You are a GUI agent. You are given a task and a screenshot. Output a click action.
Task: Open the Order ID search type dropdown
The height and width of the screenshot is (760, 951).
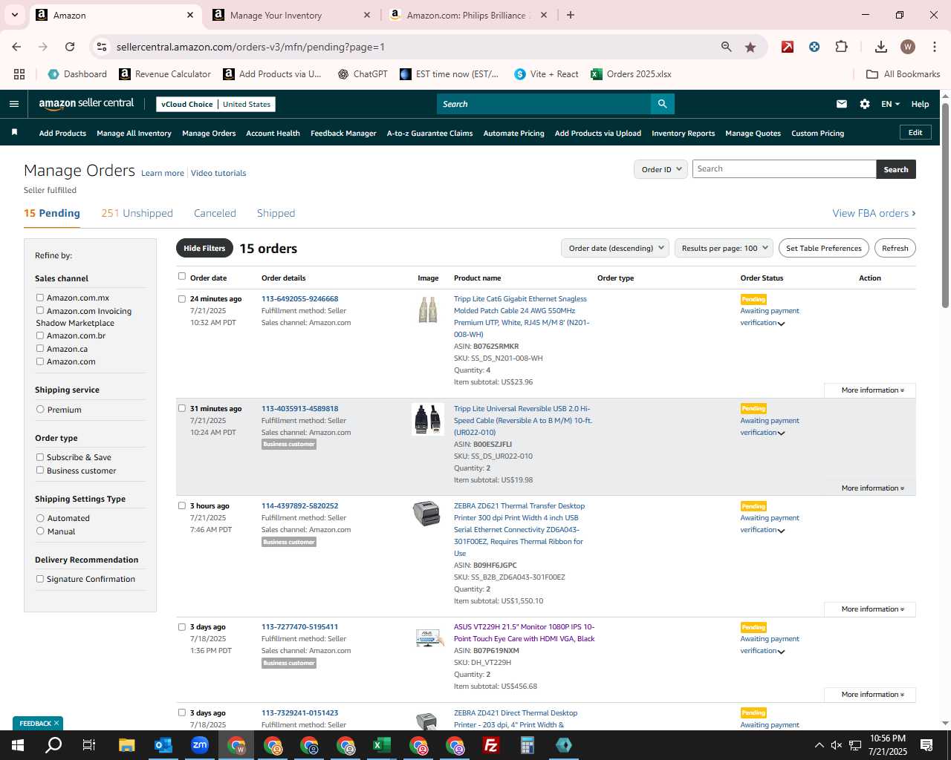tap(660, 169)
